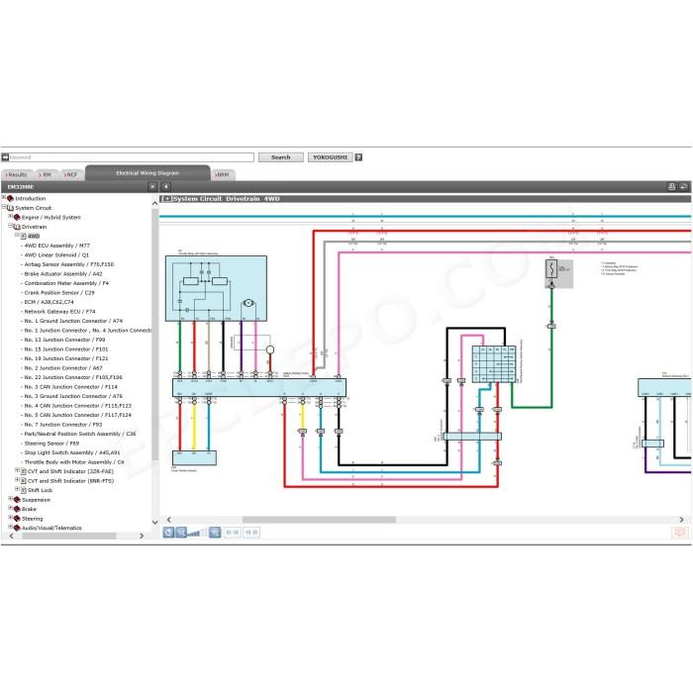
Task: Open 4WD Linear Solenoid / Q1
Action: click(56, 255)
